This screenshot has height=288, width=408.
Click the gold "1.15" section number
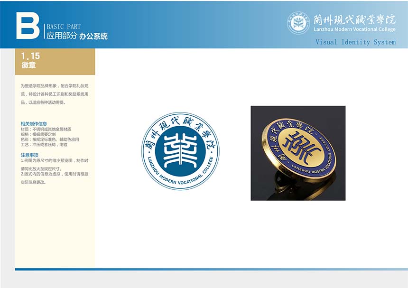(x=30, y=56)
